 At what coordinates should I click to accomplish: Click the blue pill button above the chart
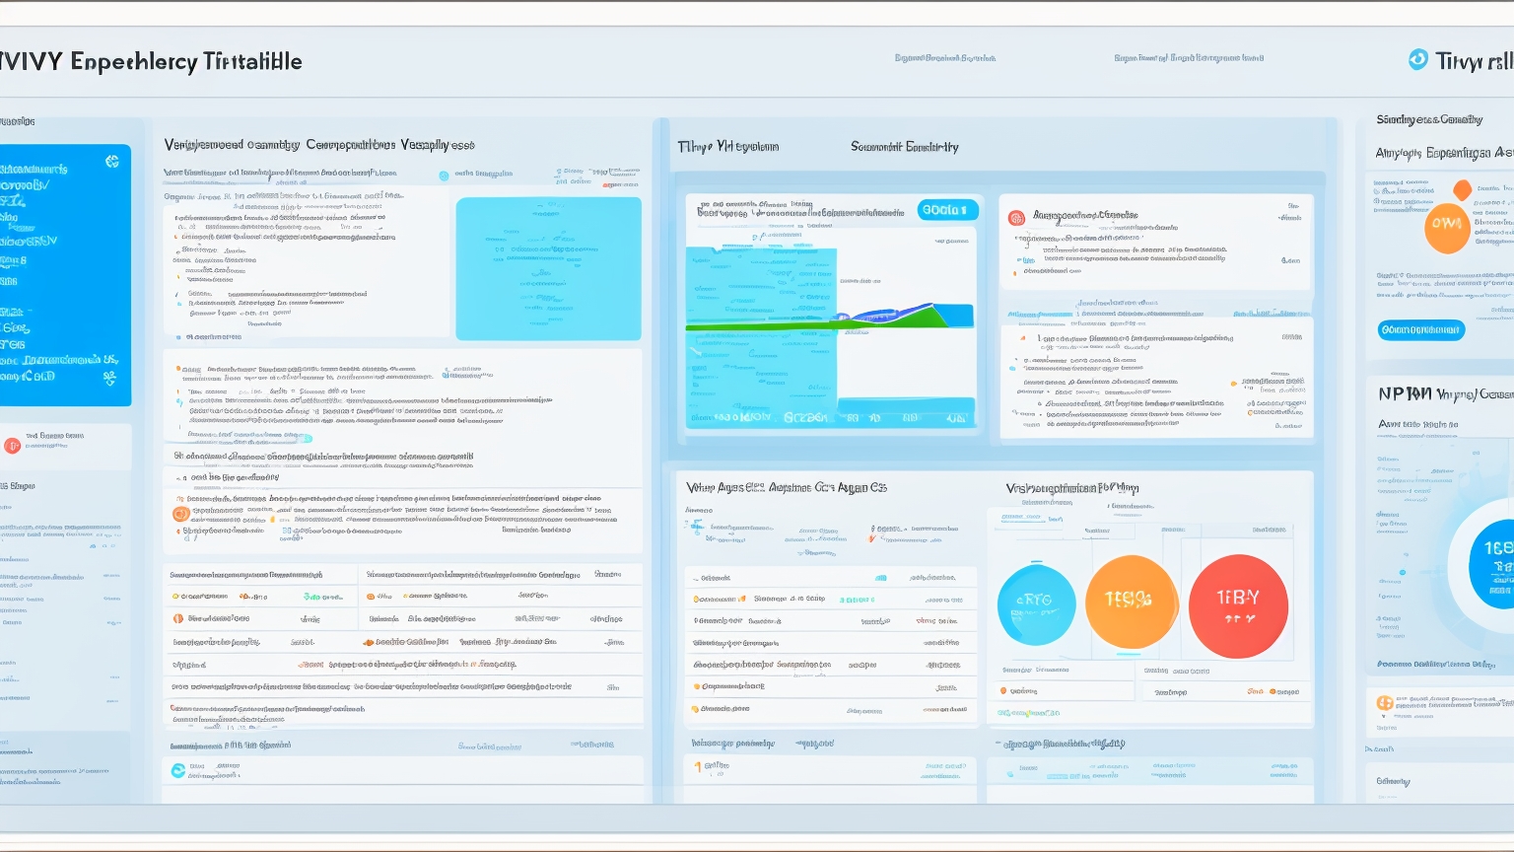pos(947,210)
